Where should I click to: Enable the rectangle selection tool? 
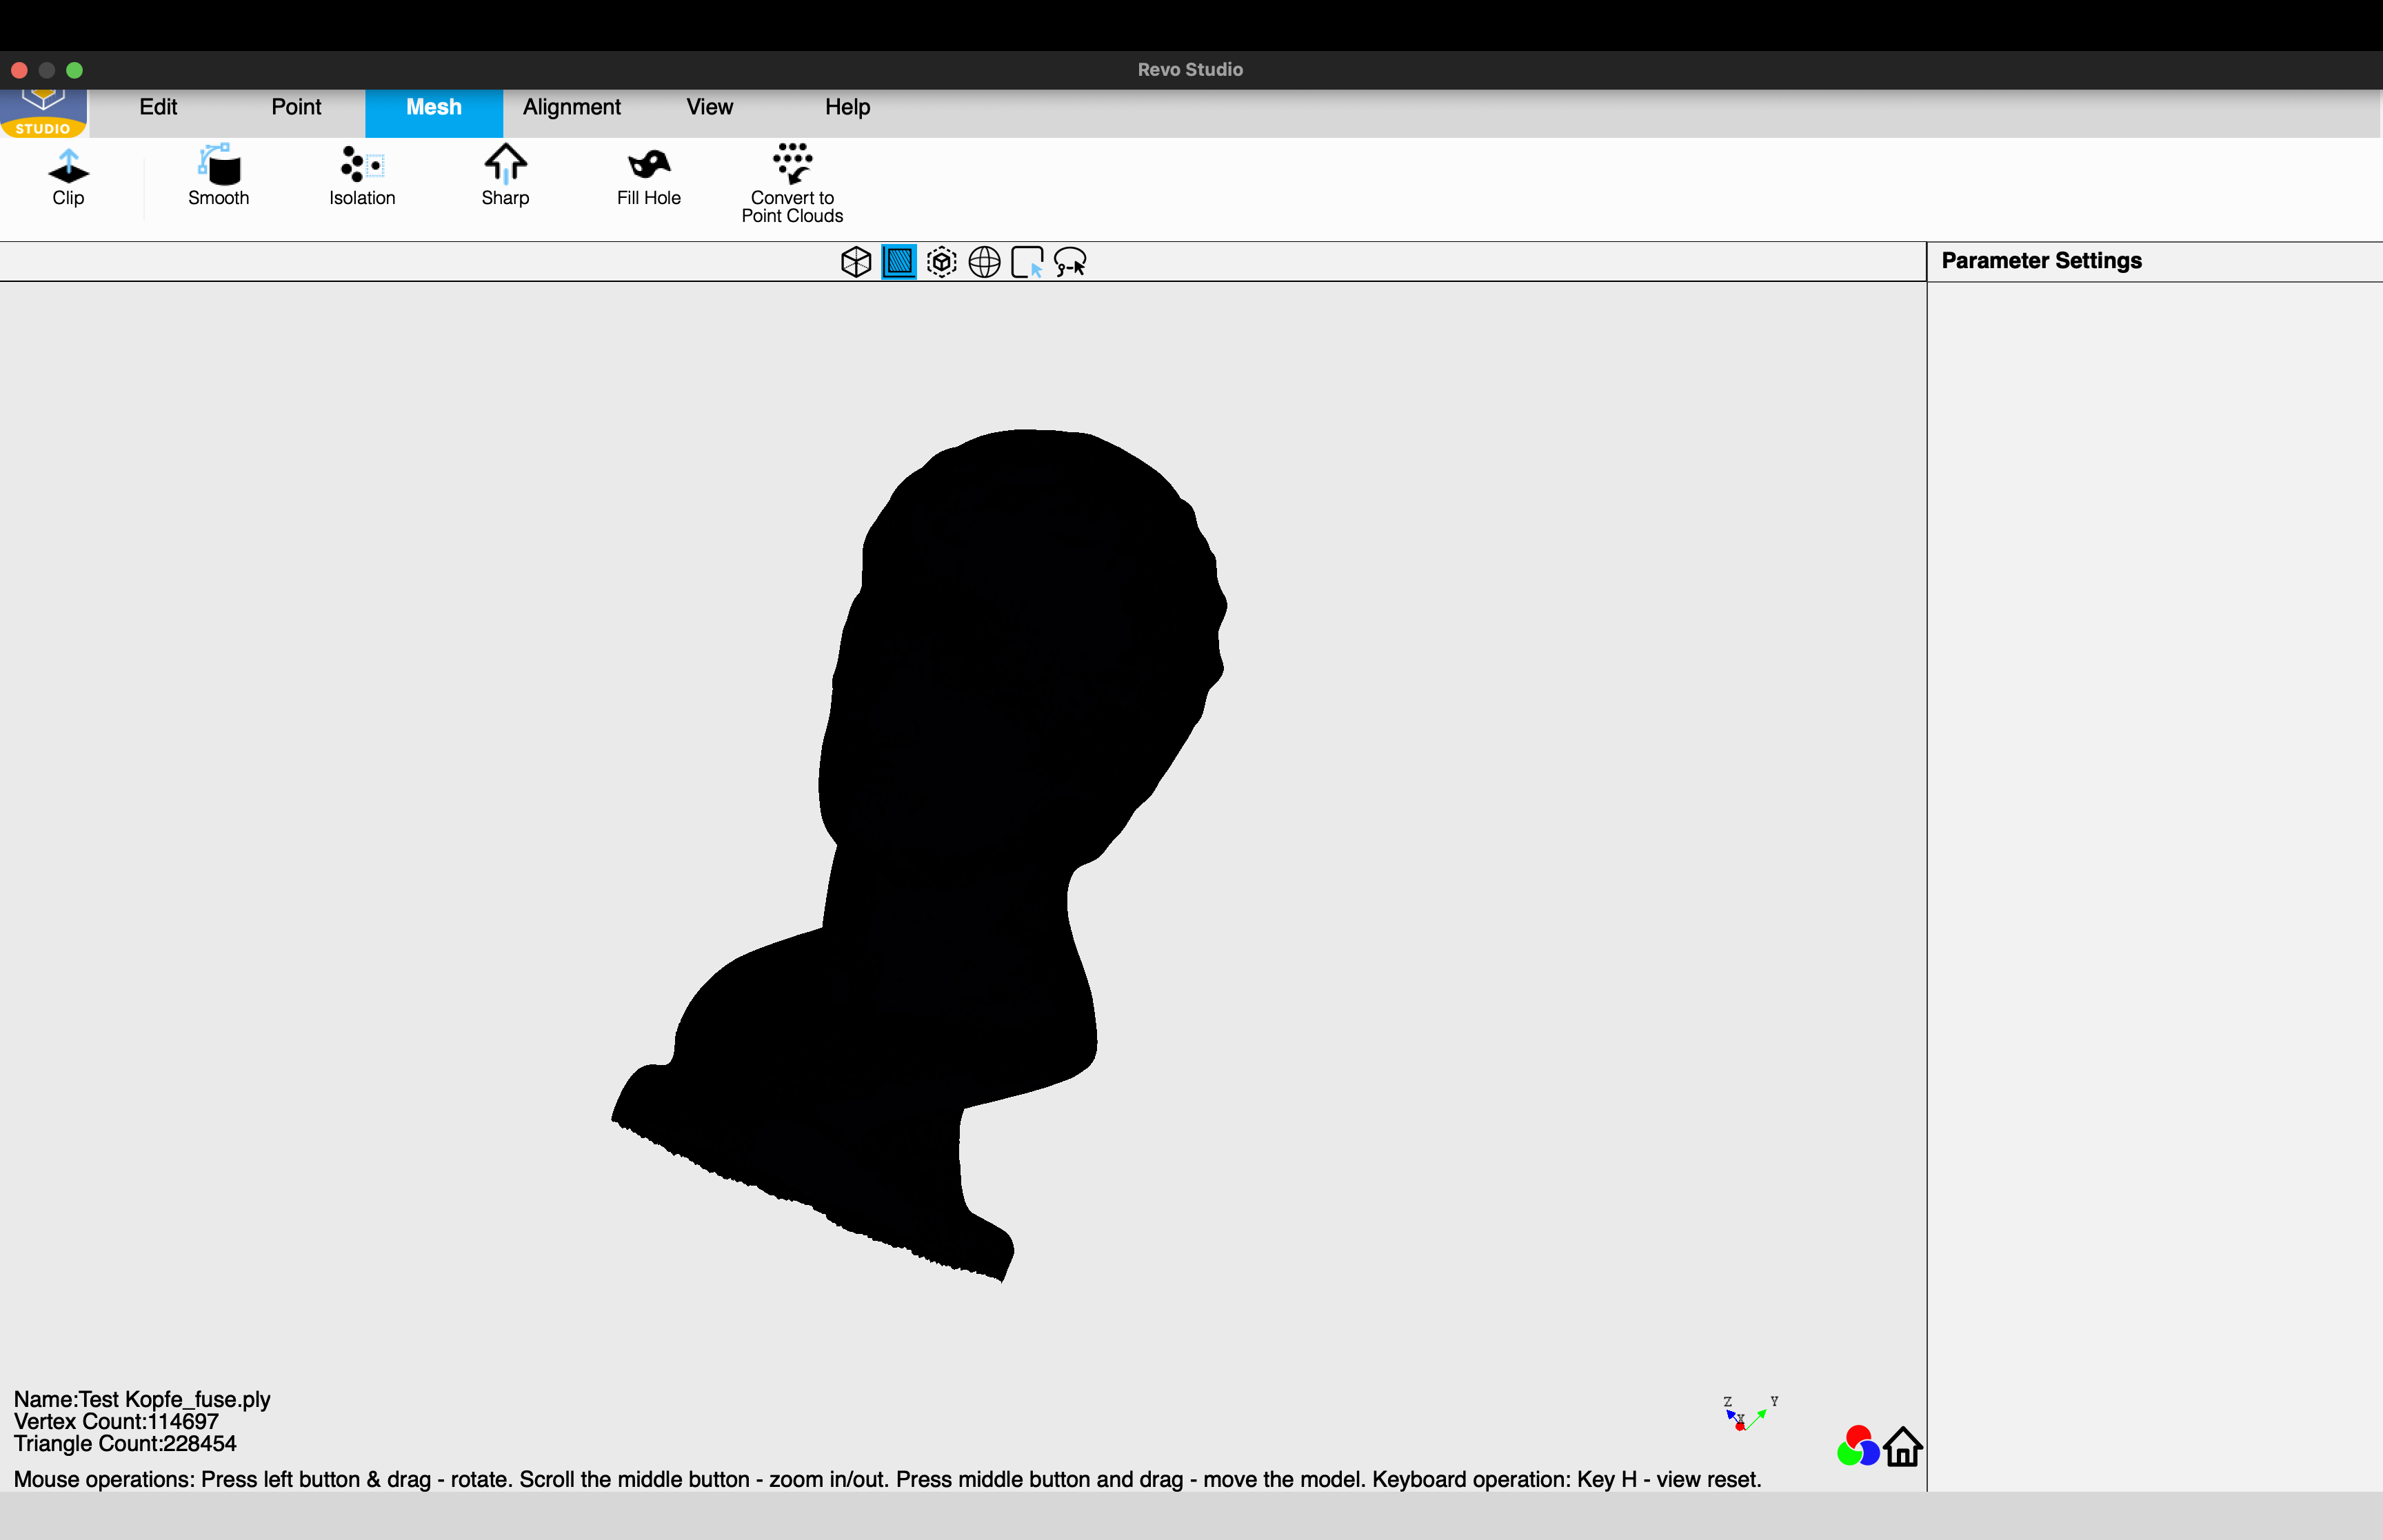(x=1027, y=262)
